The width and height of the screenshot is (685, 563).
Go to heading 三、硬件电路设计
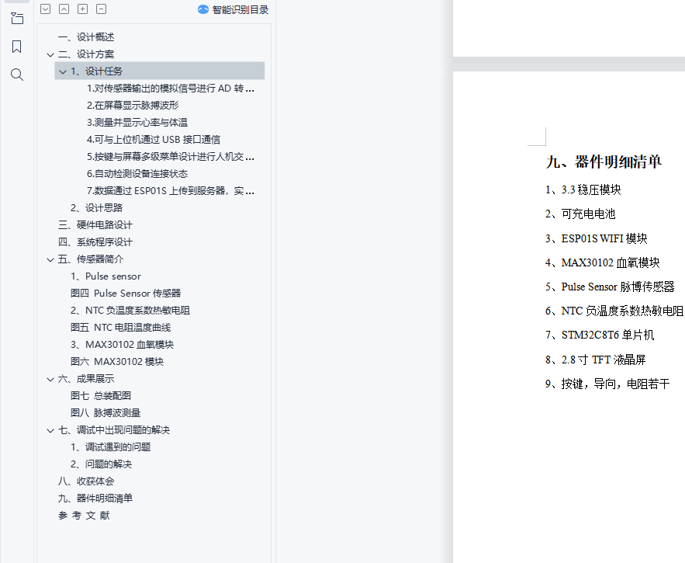95,225
